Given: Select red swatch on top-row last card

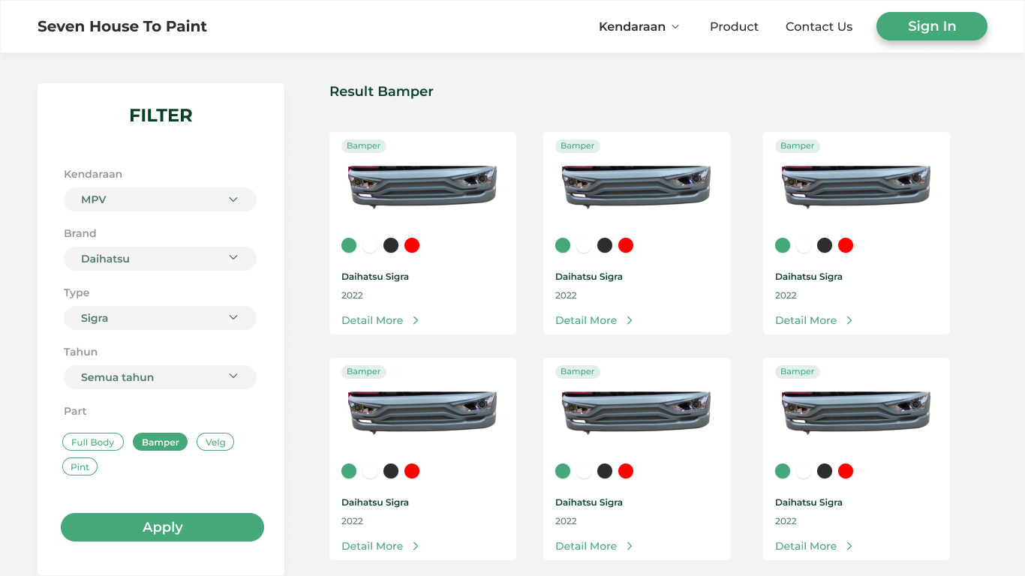Looking at the screenshot, I should point(846,245).
